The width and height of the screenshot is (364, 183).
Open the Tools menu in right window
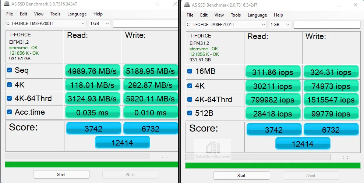(236, 15)
